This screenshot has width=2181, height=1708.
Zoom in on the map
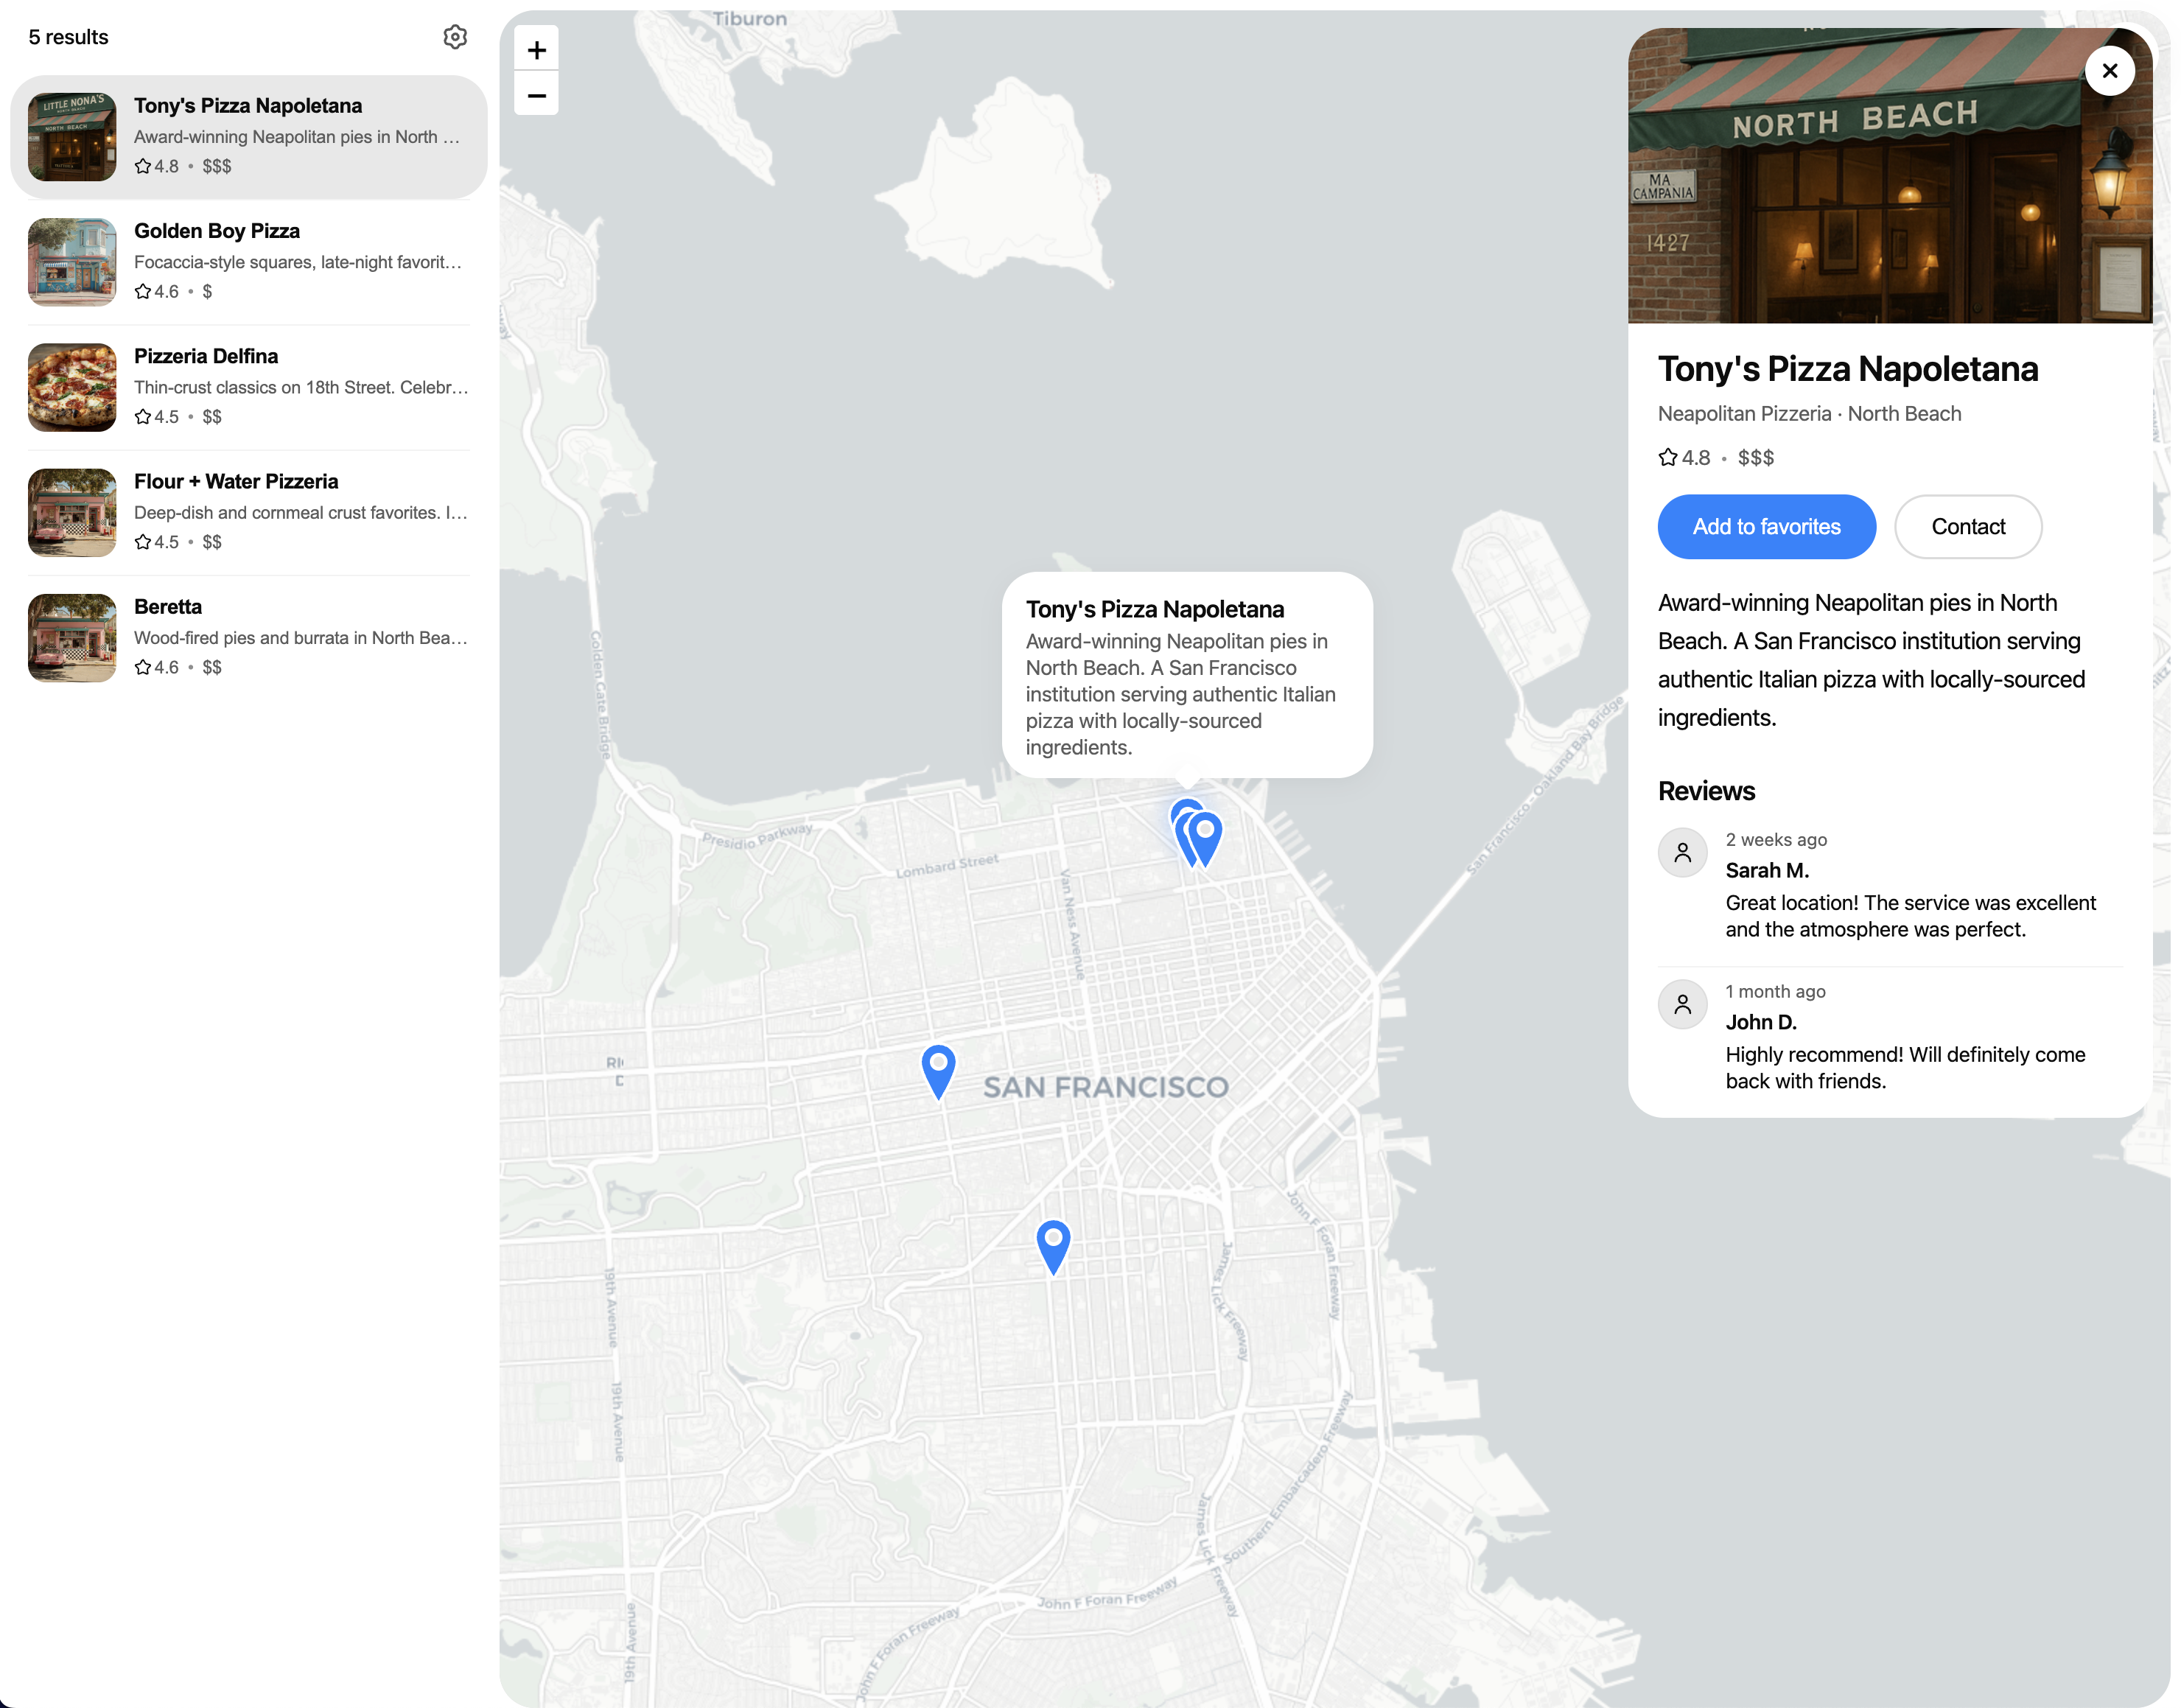536,49
